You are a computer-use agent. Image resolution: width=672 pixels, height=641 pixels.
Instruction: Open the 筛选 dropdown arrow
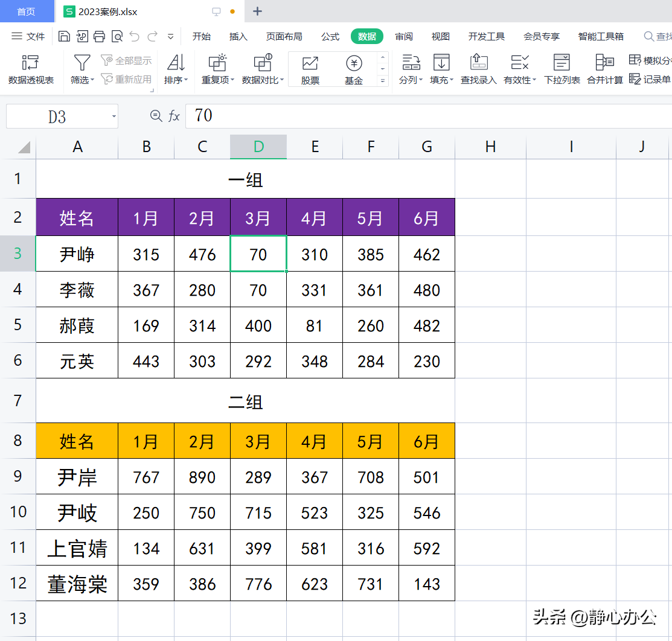pos(92,80)
